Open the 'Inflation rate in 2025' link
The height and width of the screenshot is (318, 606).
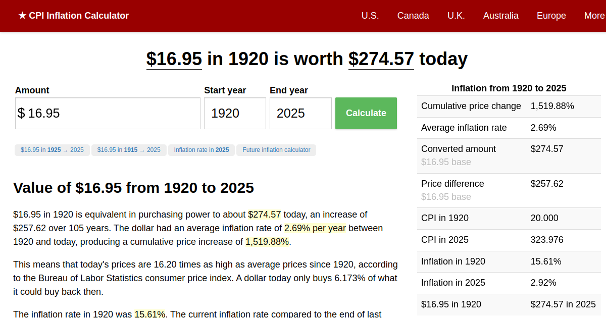(201, 150)
